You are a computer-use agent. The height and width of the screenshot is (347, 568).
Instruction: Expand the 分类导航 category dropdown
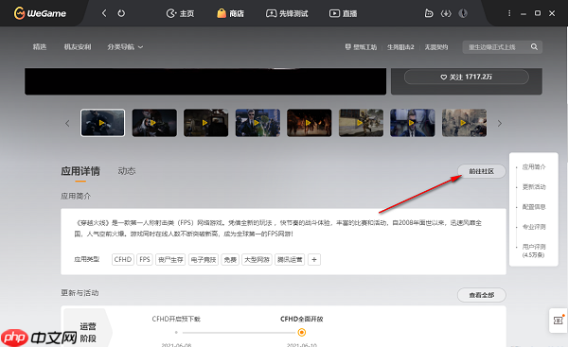tap(125, 46)
